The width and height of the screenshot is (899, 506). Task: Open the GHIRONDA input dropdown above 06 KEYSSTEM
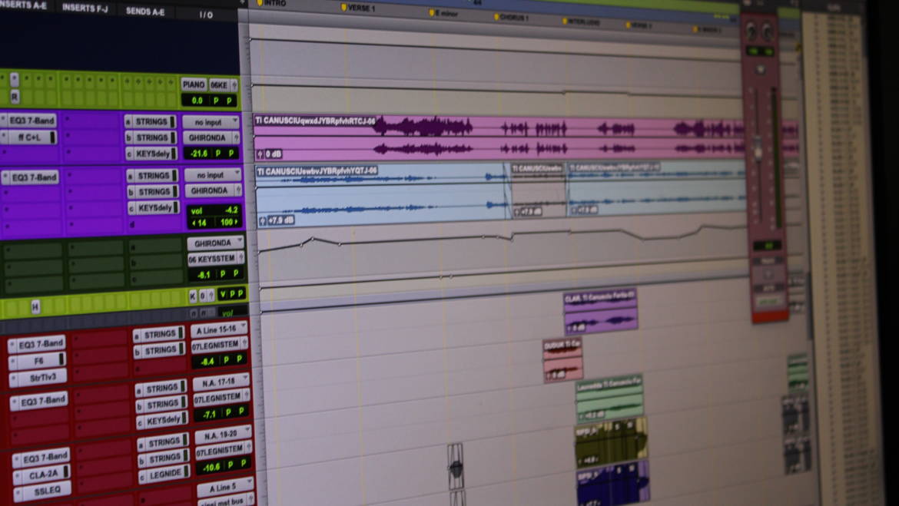[216, 243]
